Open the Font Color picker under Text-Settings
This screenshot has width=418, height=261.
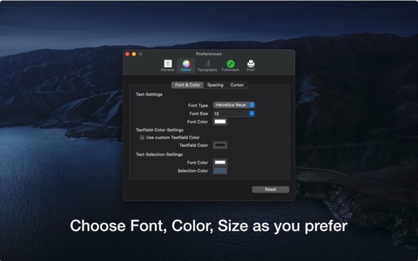coord(219,121)
